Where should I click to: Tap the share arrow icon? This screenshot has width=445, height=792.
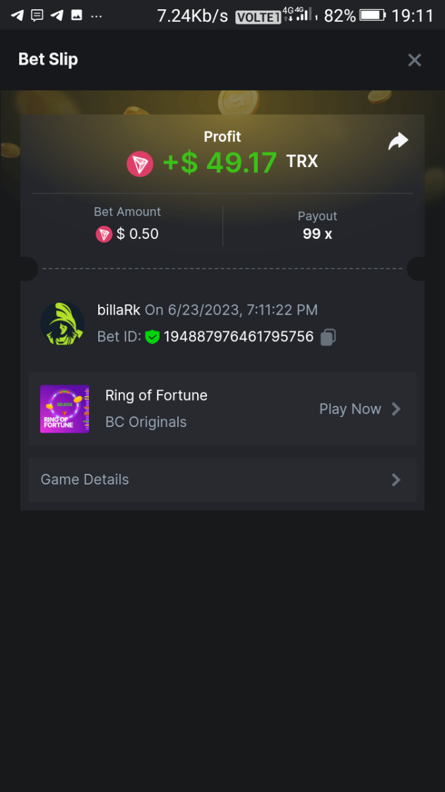coord(398,141)
